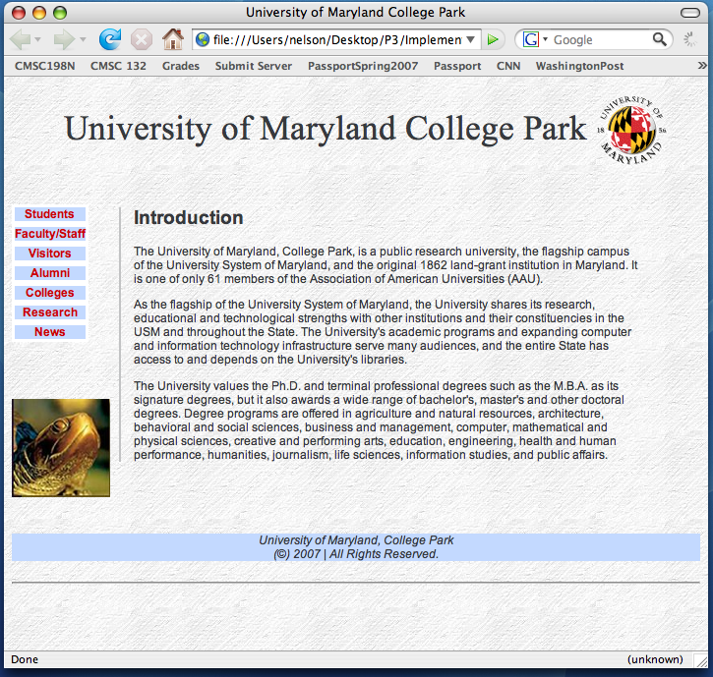This screenshot has width=713, height=677.
Task: Open the WashingtonPost bookmark
Action: [x=579, y=66]
